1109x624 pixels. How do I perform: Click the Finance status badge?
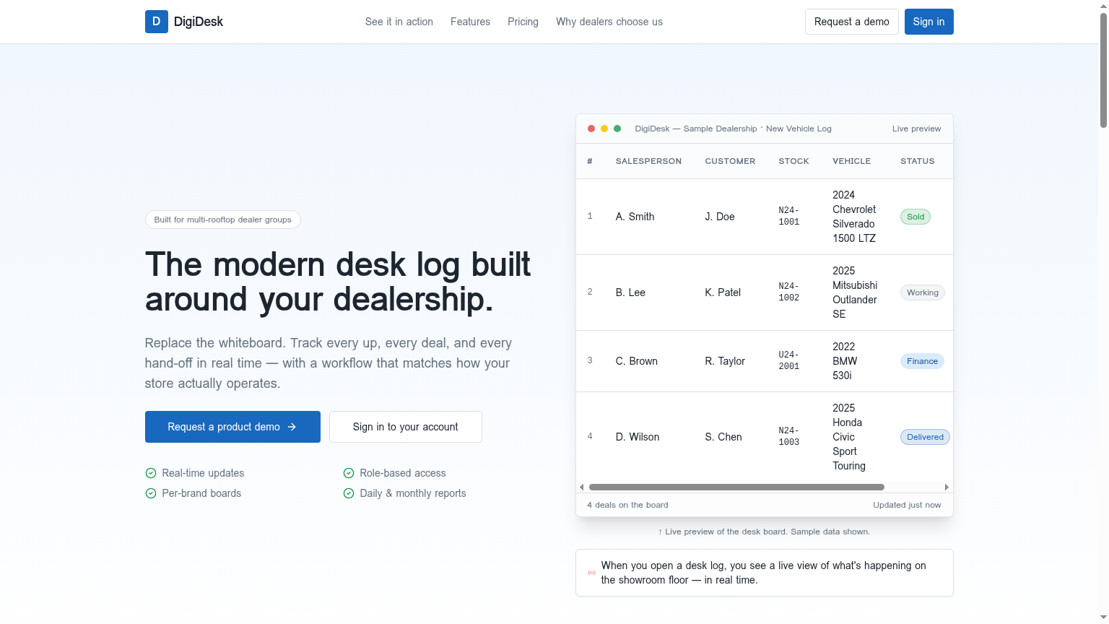[922, 361]
